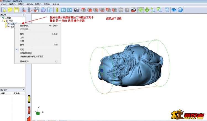The height and width of the screenshot is (121, 207).
Task: Select 重命名(R) in the context menu
Action: (x=24, y=61)
